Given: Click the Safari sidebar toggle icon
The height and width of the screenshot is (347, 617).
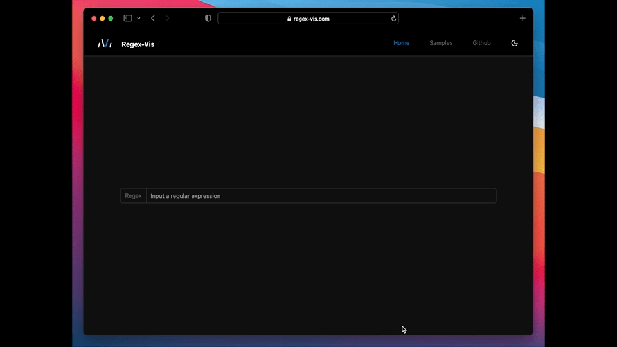Looking at the screenshot, I should (x=128, y=18).
